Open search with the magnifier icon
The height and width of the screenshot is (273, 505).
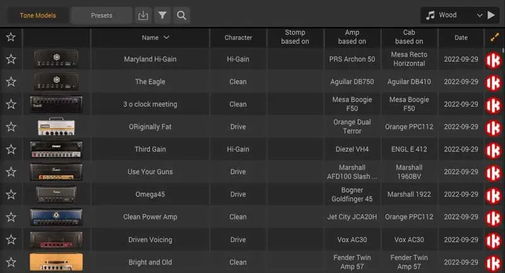(181, 15)
